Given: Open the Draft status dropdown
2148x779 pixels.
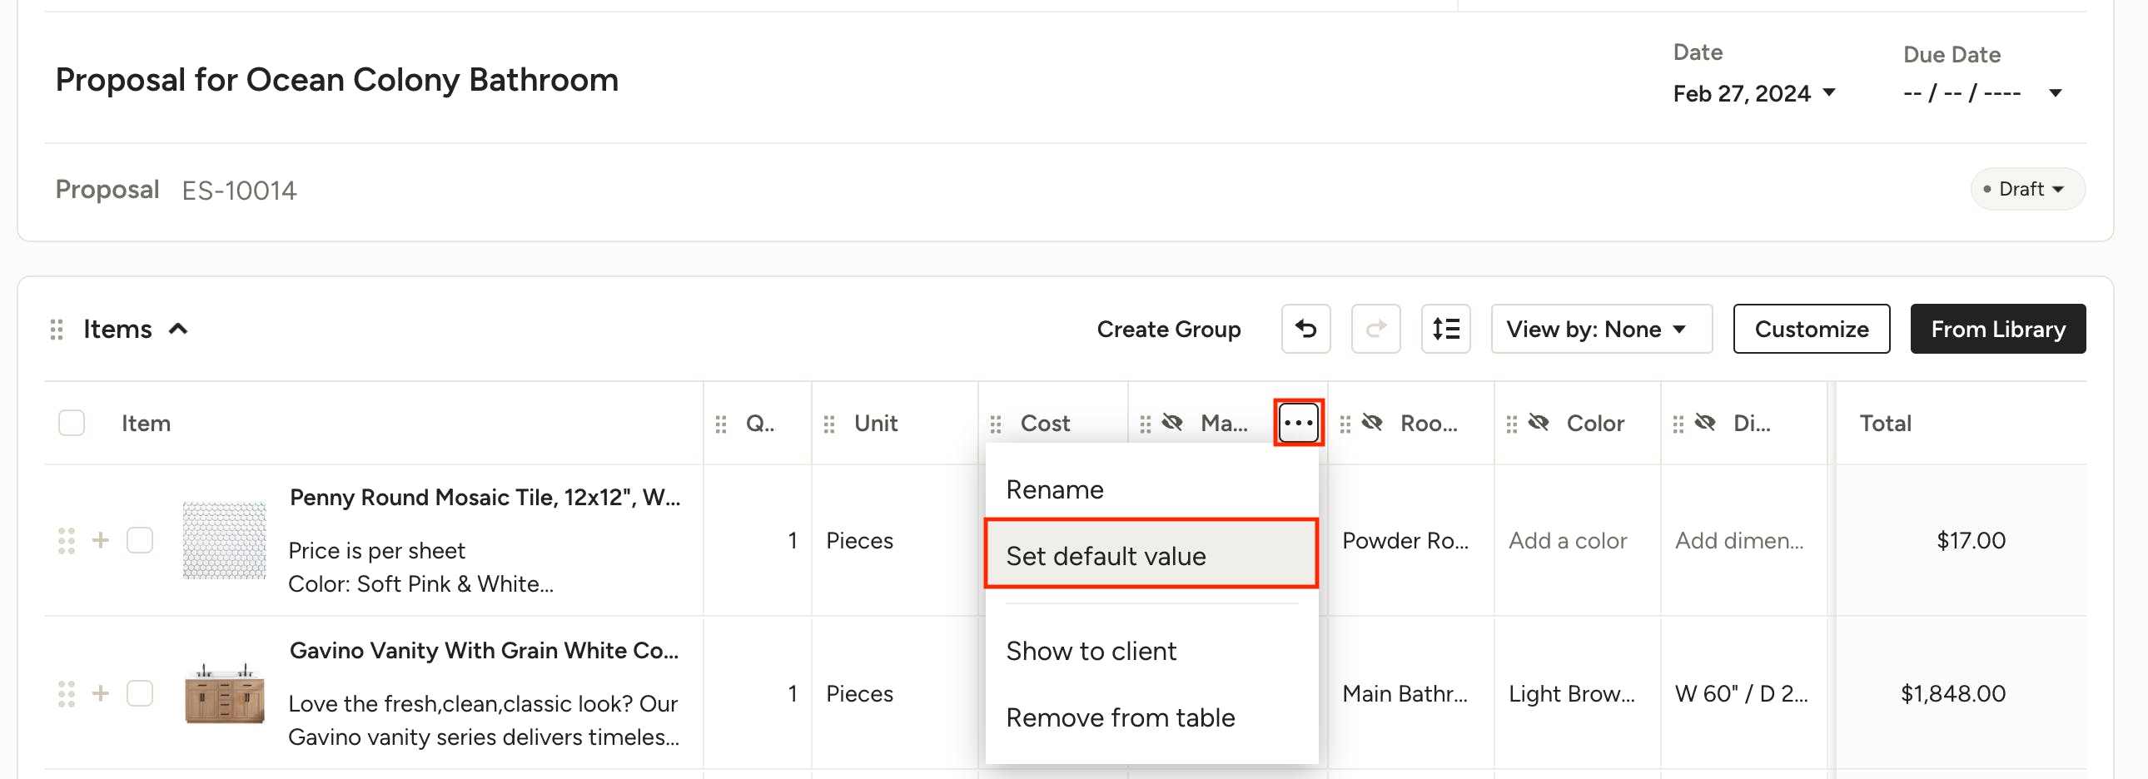Looking at the screenshot, I should 2027,189.
